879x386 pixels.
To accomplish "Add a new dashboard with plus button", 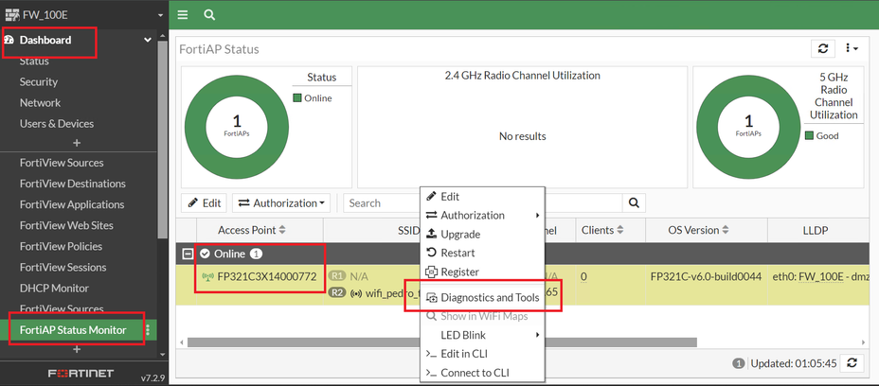I will click(77, 143).
